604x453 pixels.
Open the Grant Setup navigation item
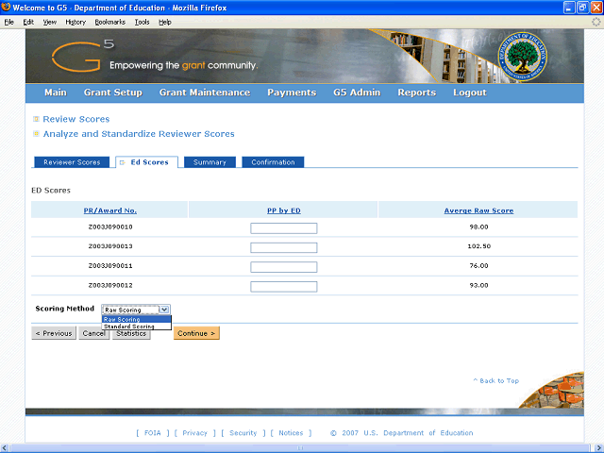[x=113, y=92]
